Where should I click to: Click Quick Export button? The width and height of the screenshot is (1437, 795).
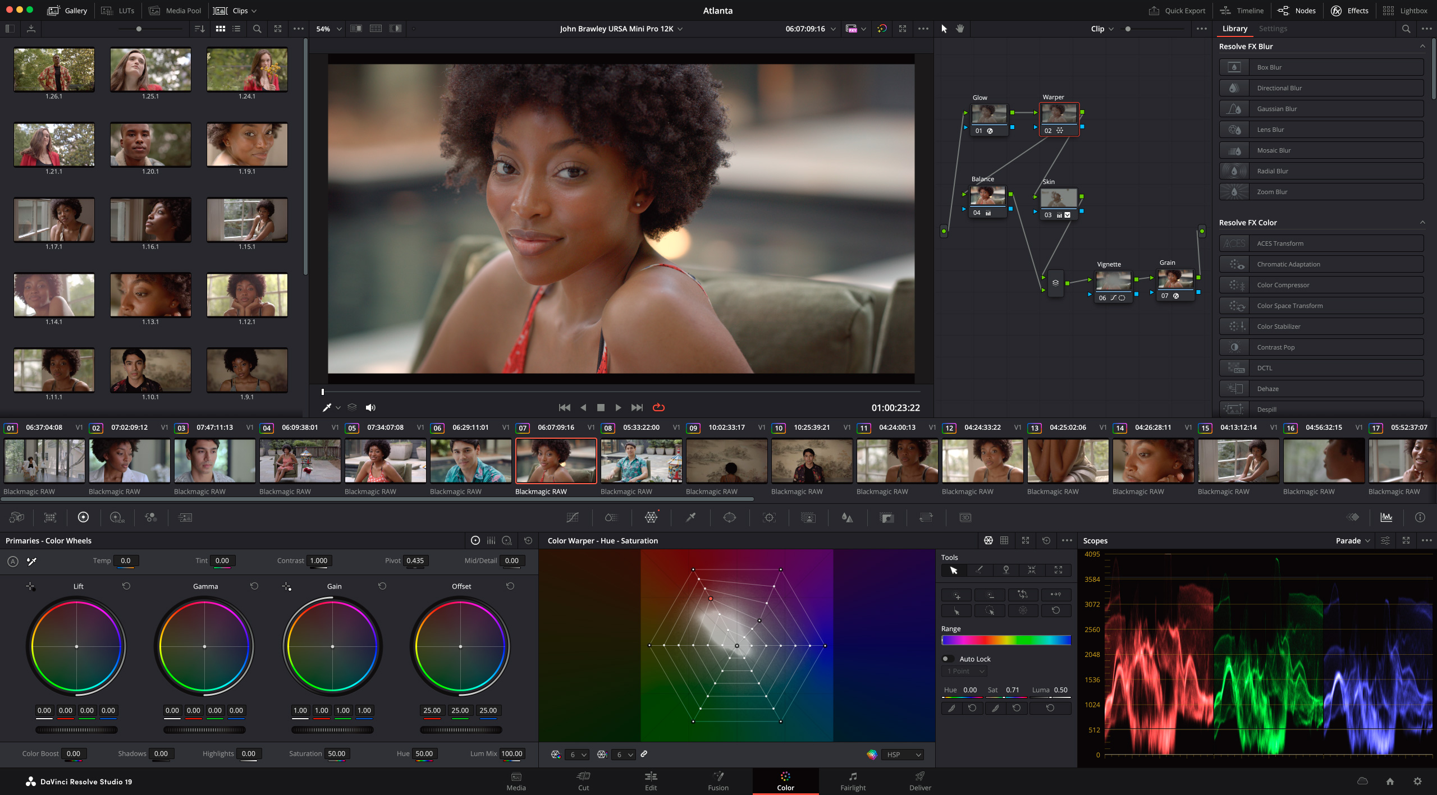(x=1177, y=11)
